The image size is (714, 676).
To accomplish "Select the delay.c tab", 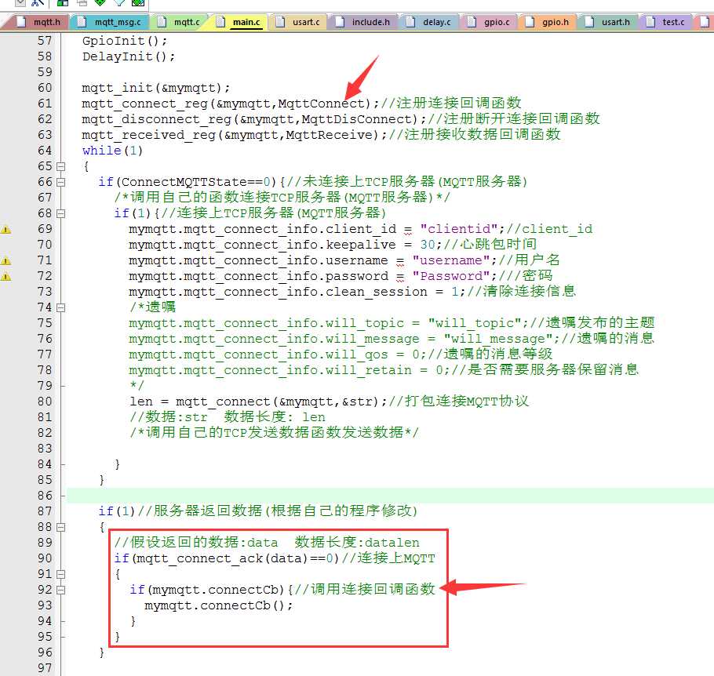I will click(429, 22).
